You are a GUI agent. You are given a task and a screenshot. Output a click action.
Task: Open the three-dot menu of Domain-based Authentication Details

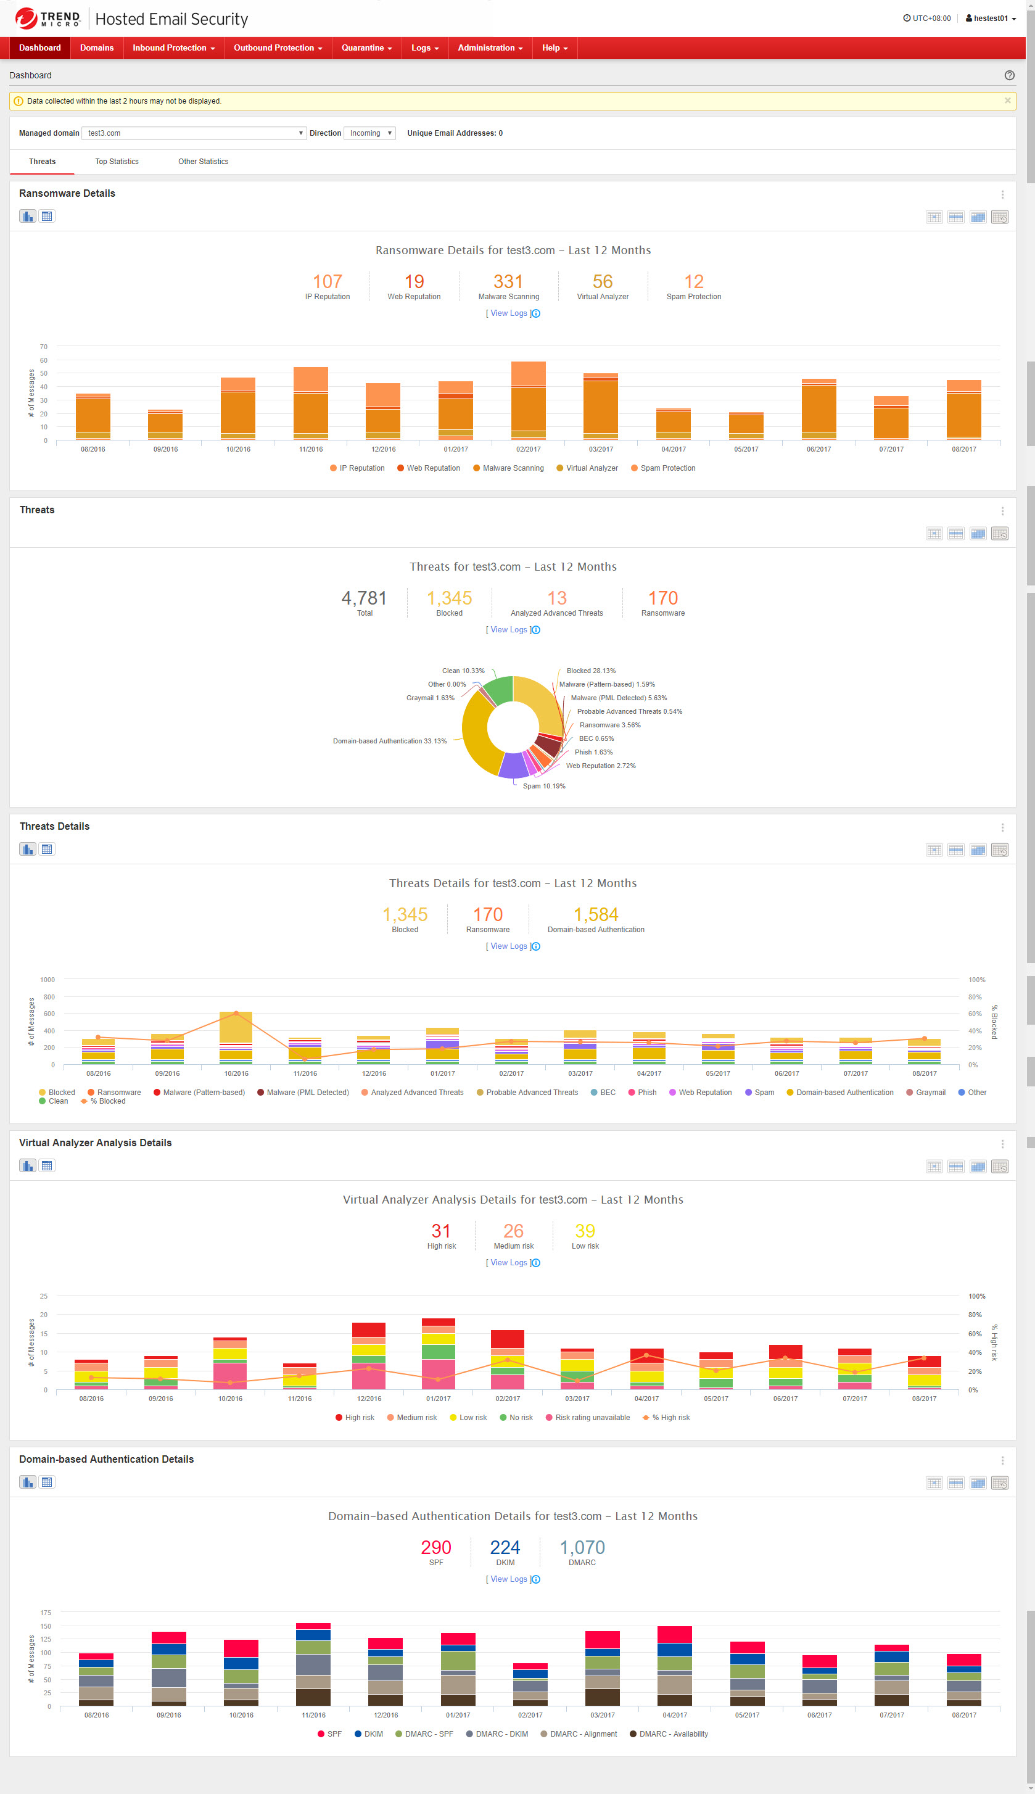click(x=1002, y=1460)
